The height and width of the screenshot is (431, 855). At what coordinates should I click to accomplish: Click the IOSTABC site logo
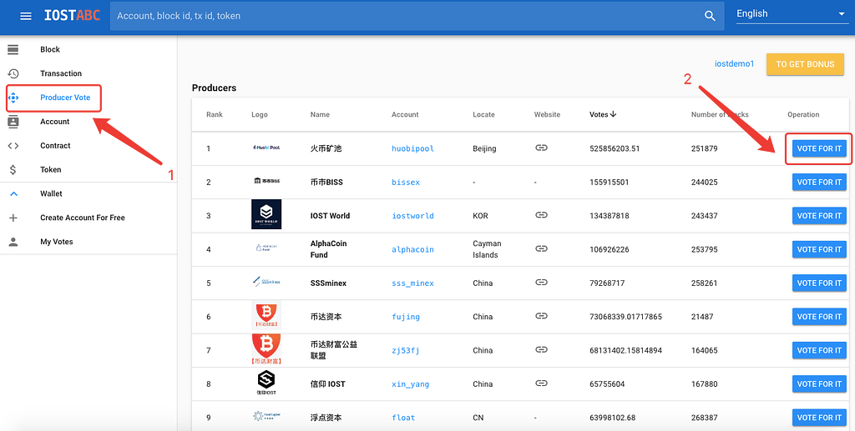pos(72,16)
